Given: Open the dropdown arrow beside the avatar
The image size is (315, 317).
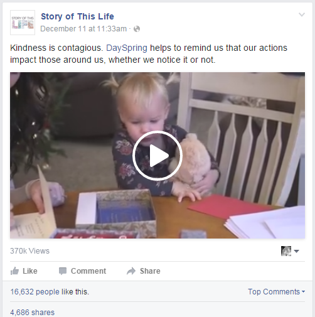Looking at the screenshot, I should point(296,251).
